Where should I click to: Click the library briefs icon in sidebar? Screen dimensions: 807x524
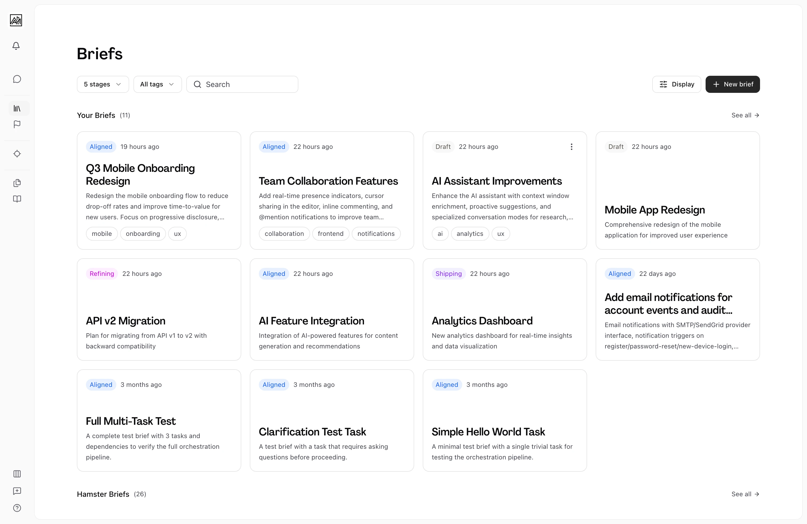17,109
